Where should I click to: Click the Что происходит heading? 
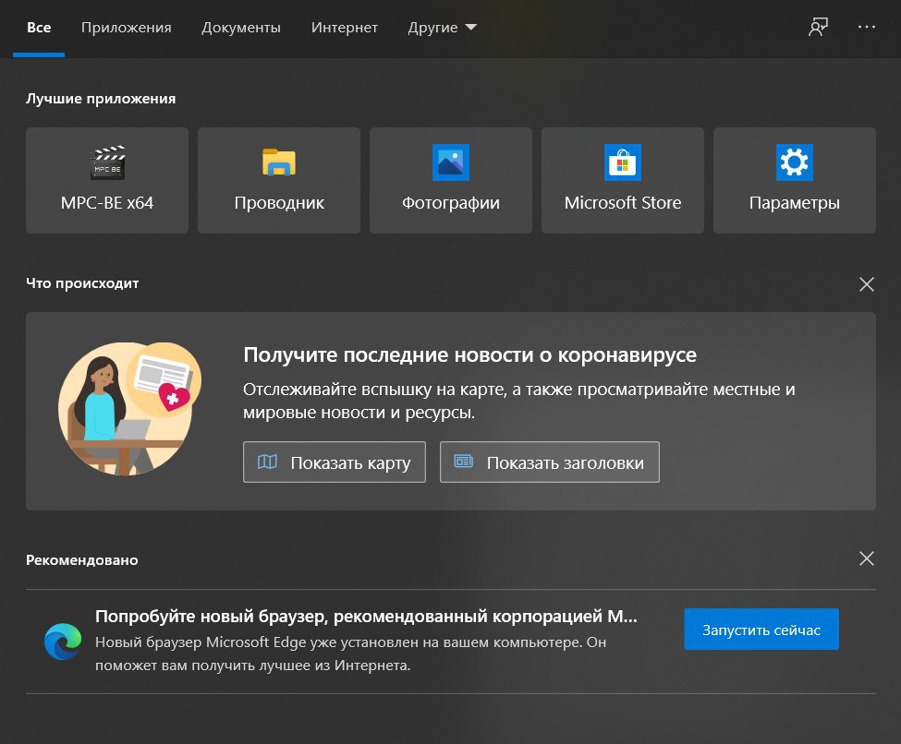pos(82,283)
